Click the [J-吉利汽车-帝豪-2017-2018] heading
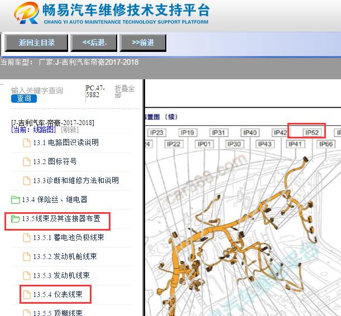This screenshot has height=316, width=341. (x=52, y=123)
